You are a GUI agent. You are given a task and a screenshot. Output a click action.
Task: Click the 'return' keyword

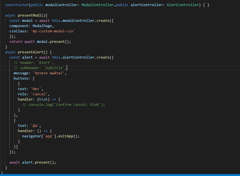(x=16, y=42)
